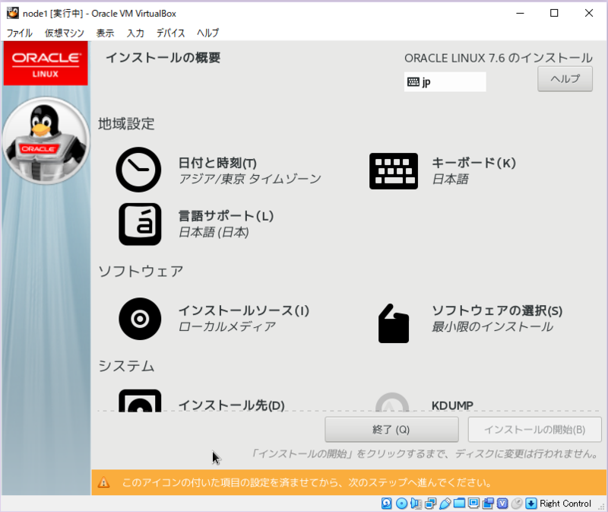
Task: Click the Oracle penguin mascot image
Action: [x=46, y=141]
